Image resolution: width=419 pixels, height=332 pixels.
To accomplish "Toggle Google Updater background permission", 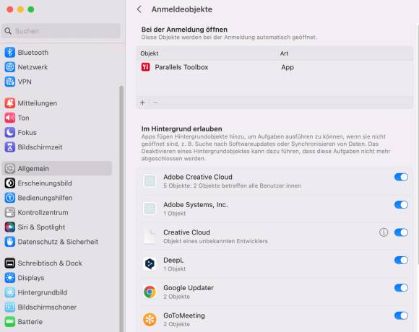I will pos(401,288).
